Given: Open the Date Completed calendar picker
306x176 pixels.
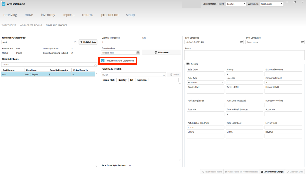Looking at the screenshot, I should pyautogui.click(x=303, y=42).
